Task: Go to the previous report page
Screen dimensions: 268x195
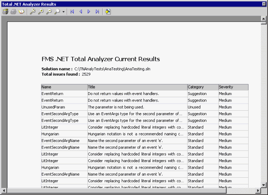Action: [x=81, y=12]
